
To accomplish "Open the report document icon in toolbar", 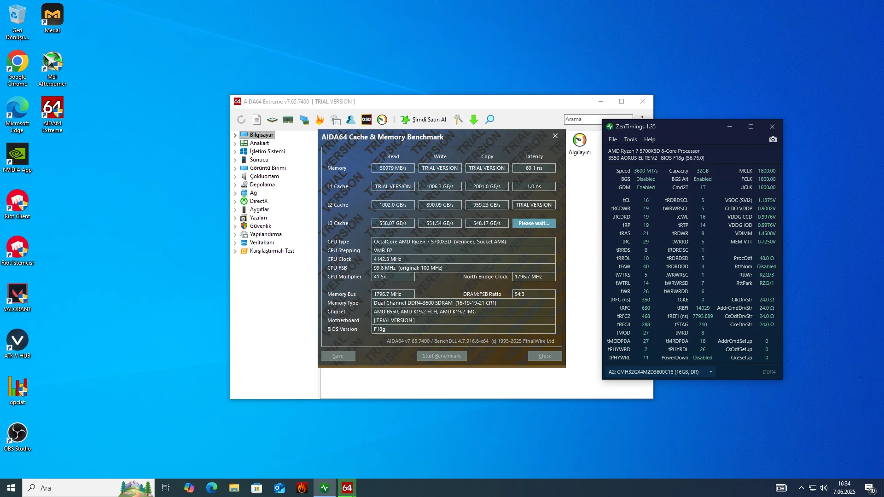I will tap(257, 120).
